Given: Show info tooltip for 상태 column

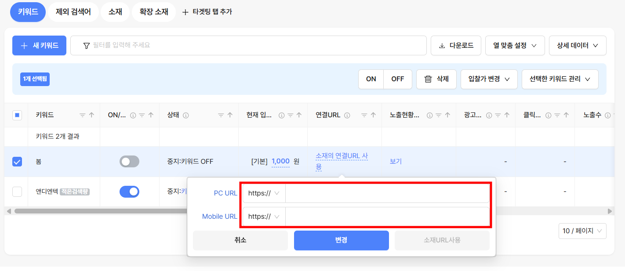Looking at the screenshot, I should [185, 115].
